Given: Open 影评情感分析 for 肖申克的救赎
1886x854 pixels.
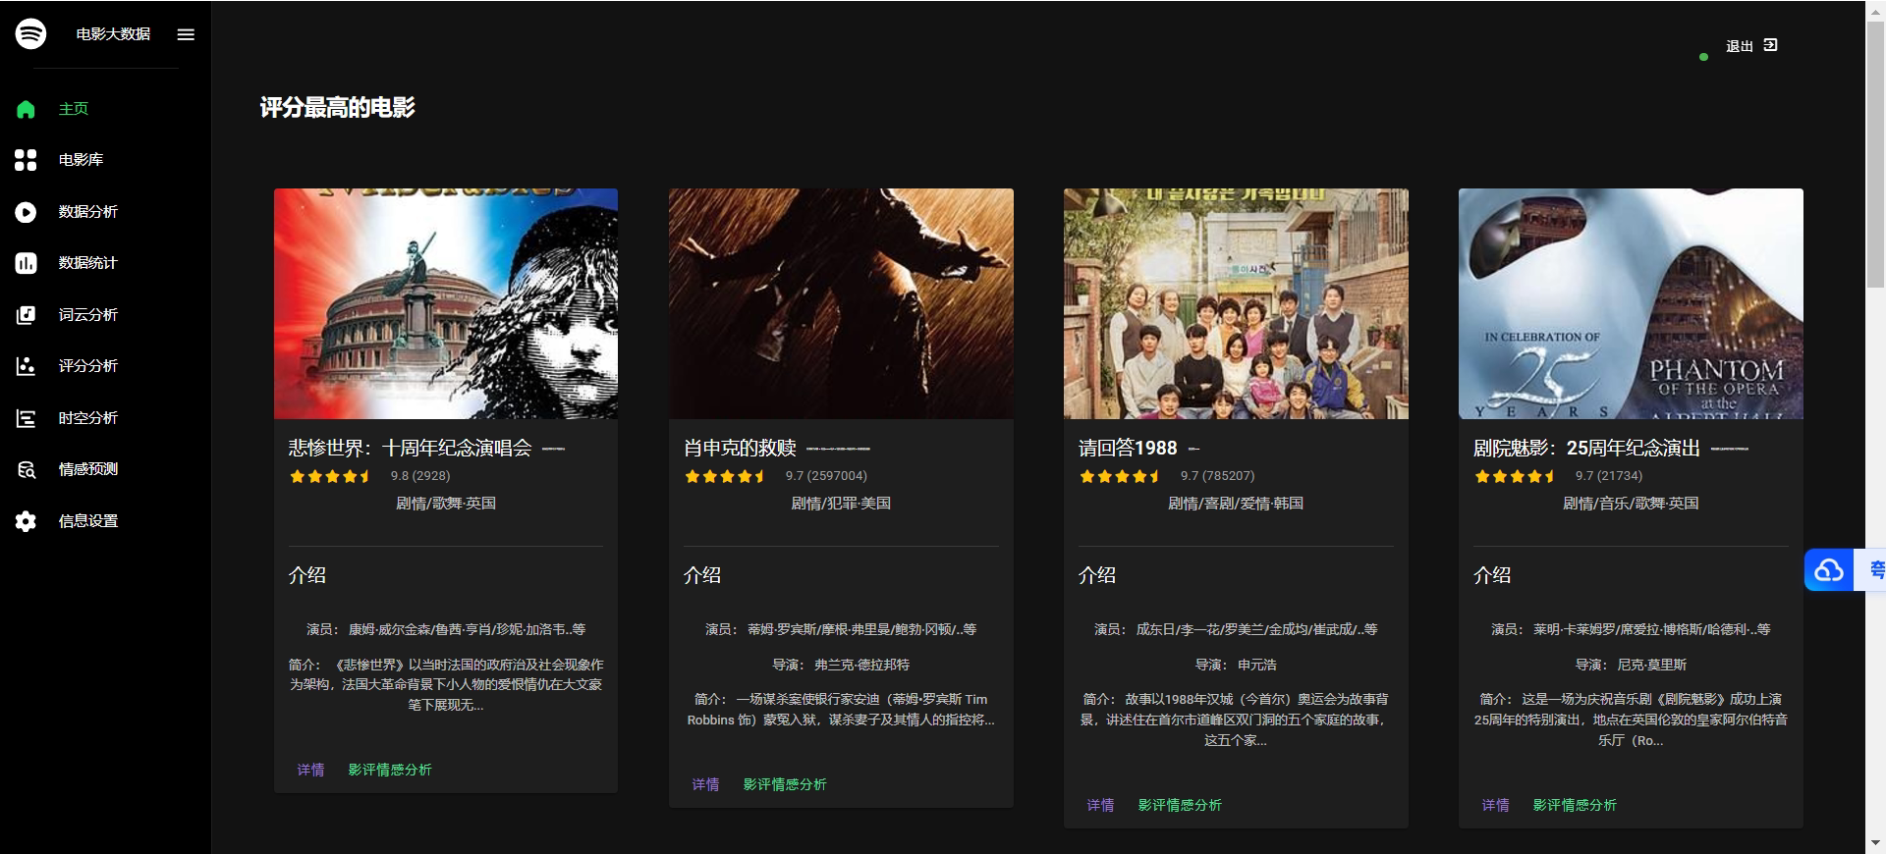Looking at the screenshot, I should tap(785, 784).
